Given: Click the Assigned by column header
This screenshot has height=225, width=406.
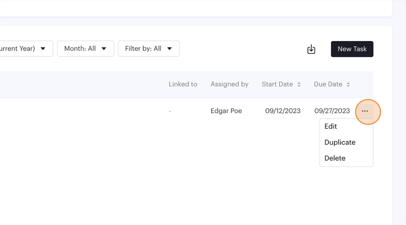Looking at the screenshot, I should coord(229,84).
